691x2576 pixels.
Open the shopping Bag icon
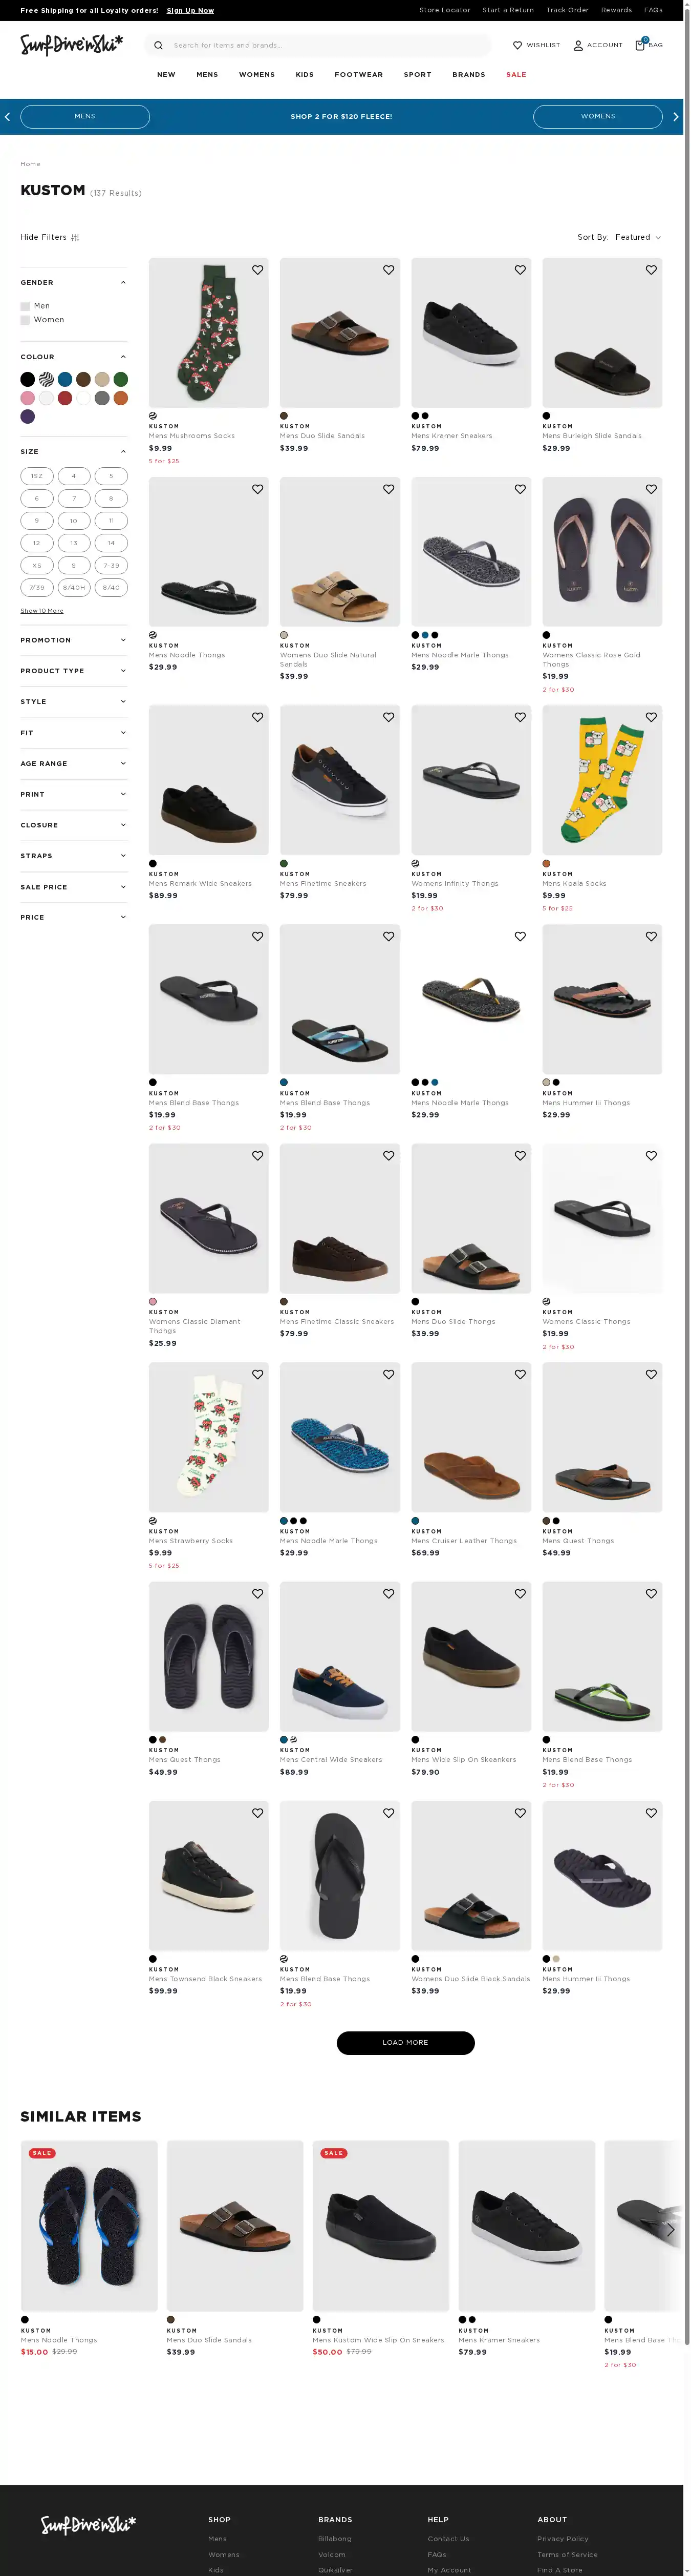[640, 45]
